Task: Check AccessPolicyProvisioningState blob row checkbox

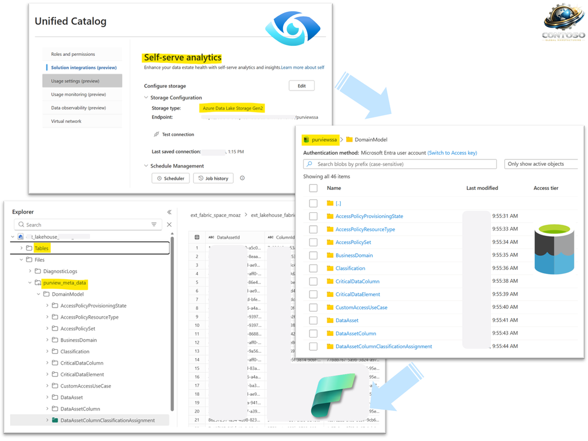Action: coord(313,216)
